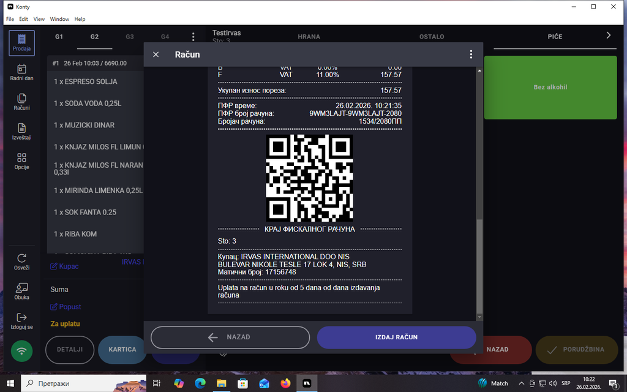Open Izveštaji reports section
This screenshot has height=392, width=627.
pos(21,131)
